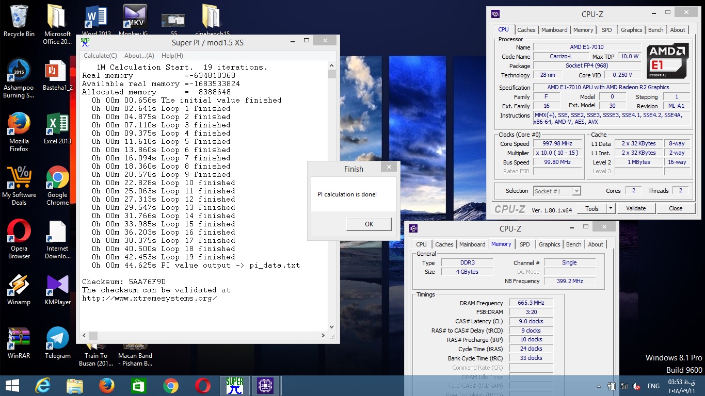Switch to Caches tab in top CPU-Z

pyautogui.click(x=526, y=30)
